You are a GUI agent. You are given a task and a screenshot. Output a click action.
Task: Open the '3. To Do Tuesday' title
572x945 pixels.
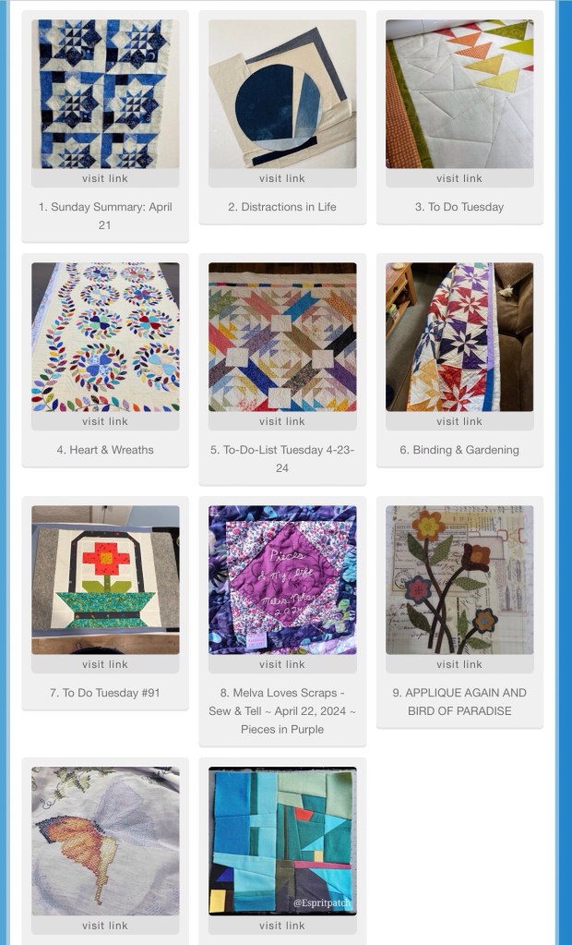[459, 207]
